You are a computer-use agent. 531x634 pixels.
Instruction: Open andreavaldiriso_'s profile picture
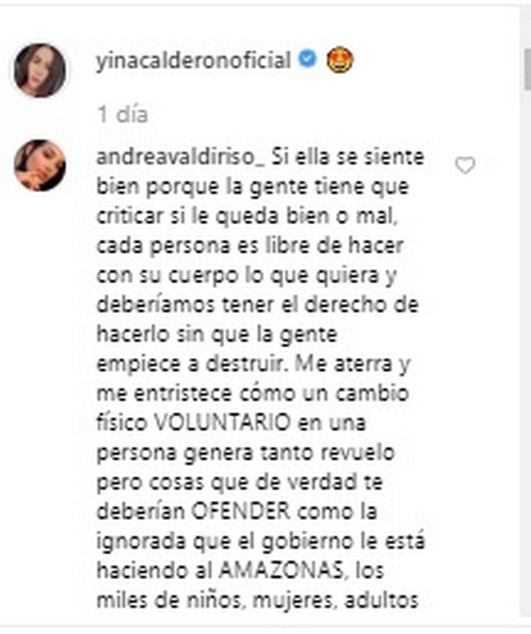(x=40, y=166)
